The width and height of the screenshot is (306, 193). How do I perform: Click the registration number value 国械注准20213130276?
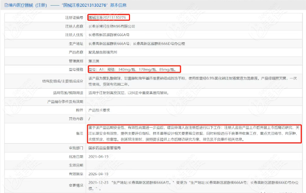tap(107, 18)
